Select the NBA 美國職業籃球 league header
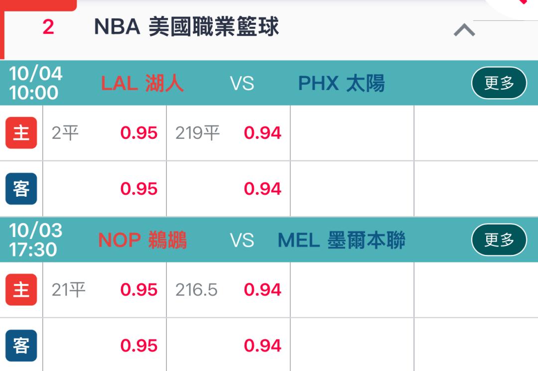Screen dimensions: 538x371 point(186,27)
